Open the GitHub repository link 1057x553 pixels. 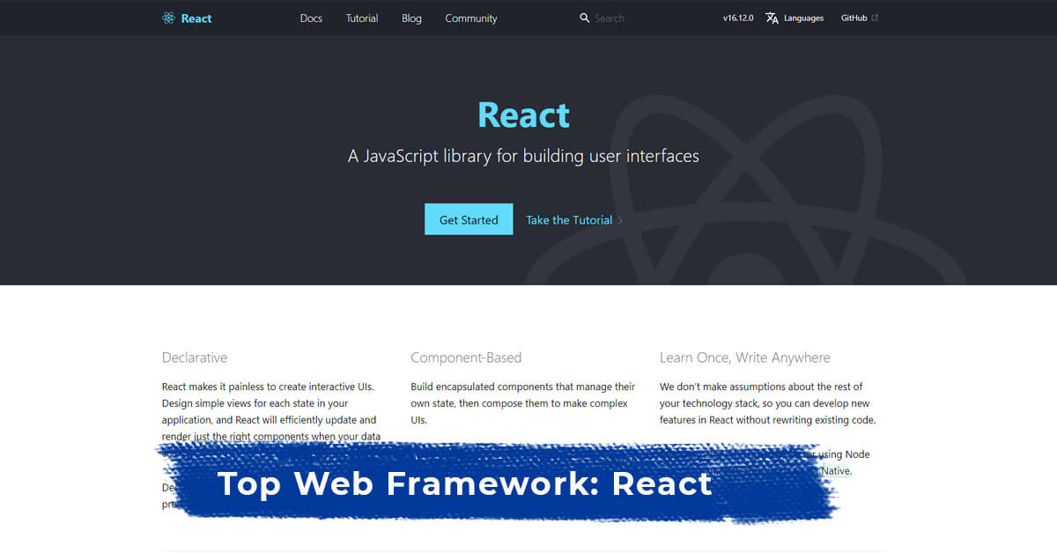point(853,18)
